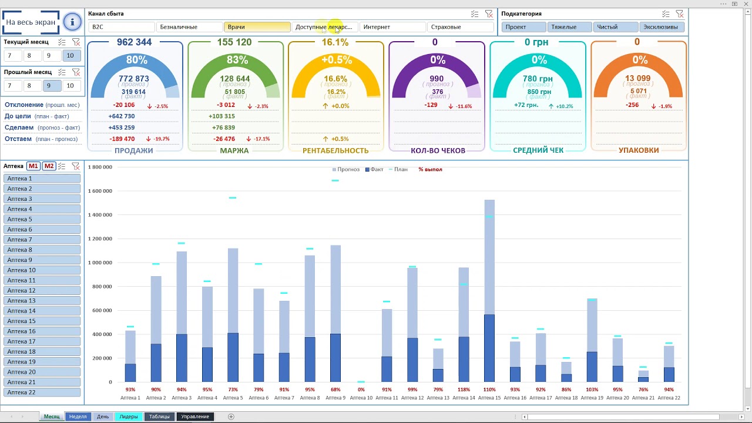Viewport: 752px width, 423px height.
Task: Select Аптека 10 in pharmacy list
Action: click(x=42, y=270)
